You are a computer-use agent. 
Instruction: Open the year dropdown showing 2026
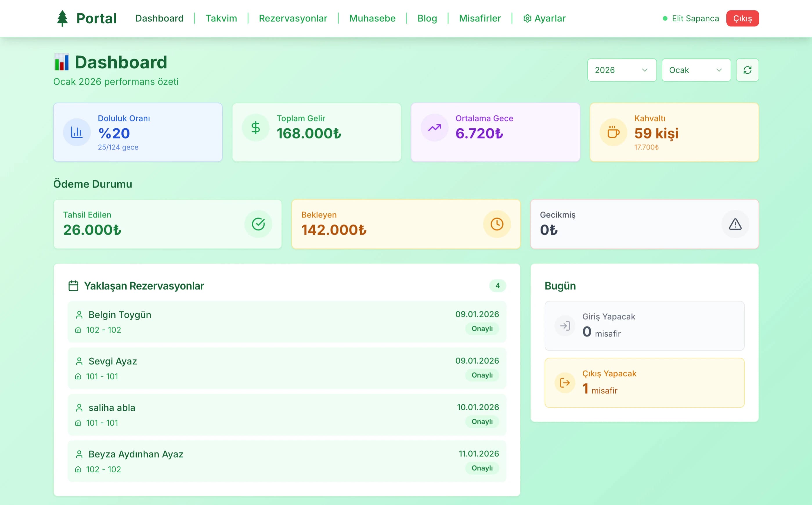(621, 70)
